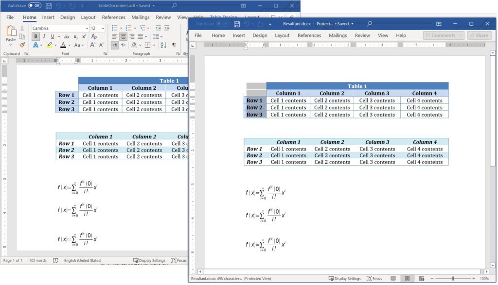
Task: Click the Clear All Formatting icon
Action: [x=93, y=36]
